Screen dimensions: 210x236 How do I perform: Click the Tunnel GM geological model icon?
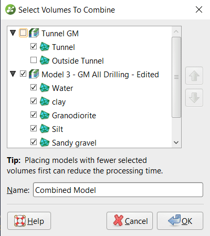click(34, 33)
